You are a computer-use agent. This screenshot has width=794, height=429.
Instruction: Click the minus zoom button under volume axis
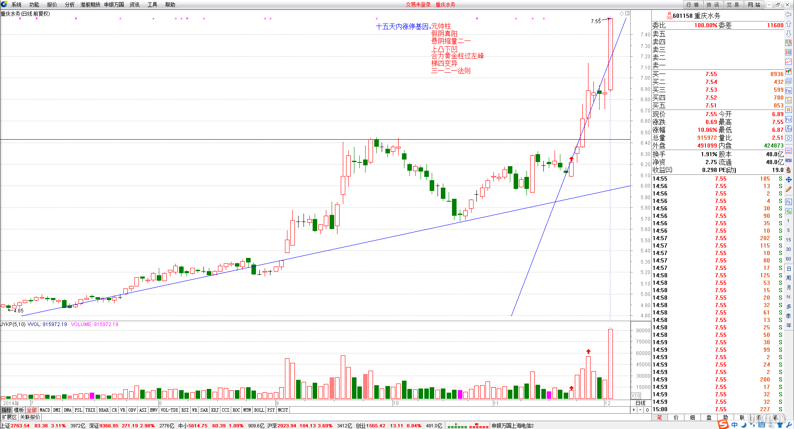(x=641, y=410)
